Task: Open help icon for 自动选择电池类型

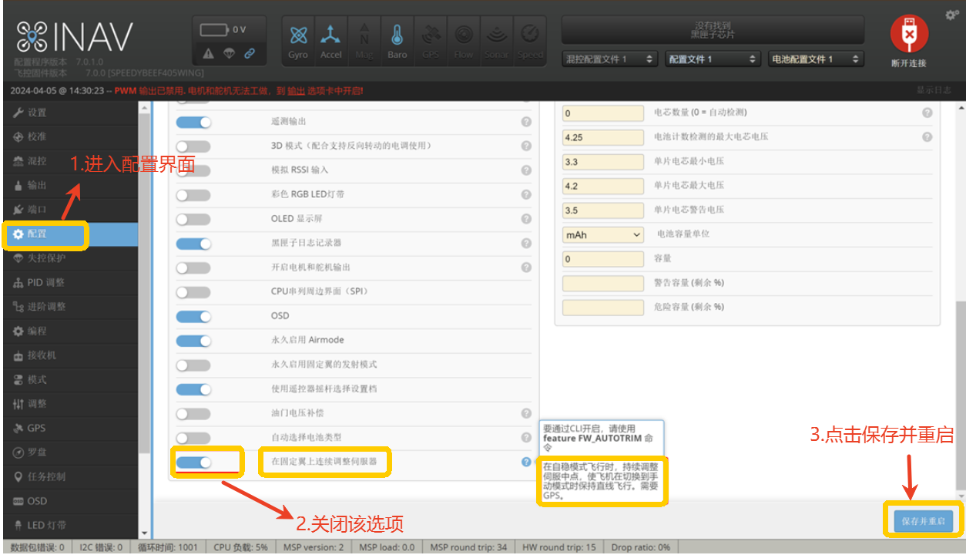Action: click(x=526, y=438)
